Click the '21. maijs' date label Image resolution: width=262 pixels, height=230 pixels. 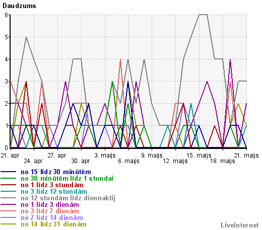pos(246,156)
